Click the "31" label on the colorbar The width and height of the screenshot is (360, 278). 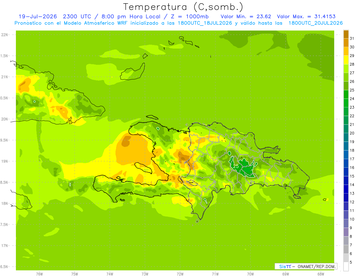(352, 38)
